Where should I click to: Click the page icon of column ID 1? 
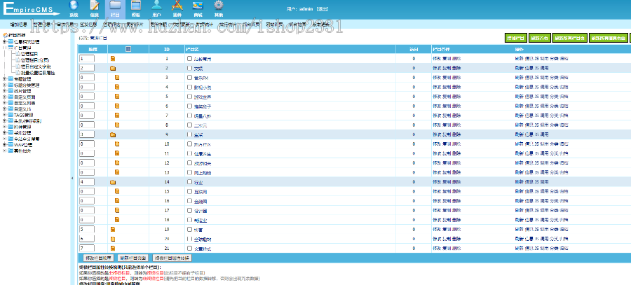[113, 59]
